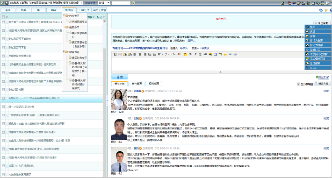Check the box for highlighted 2012 topic row

tap(3, 98)
